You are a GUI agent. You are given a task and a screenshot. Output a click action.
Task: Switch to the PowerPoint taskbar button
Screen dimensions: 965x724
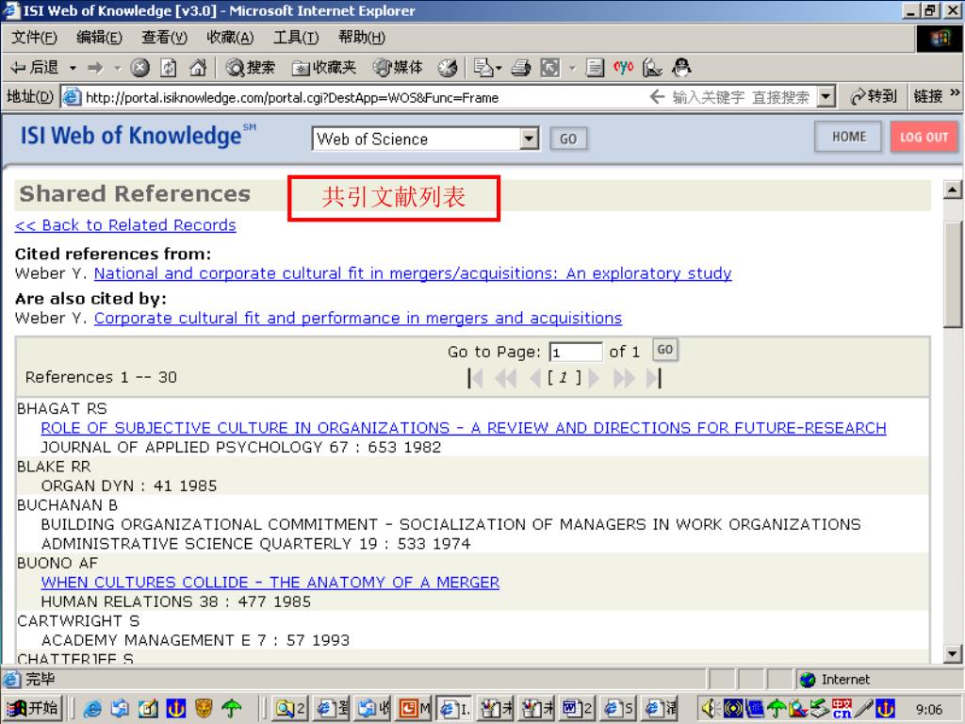415,709
